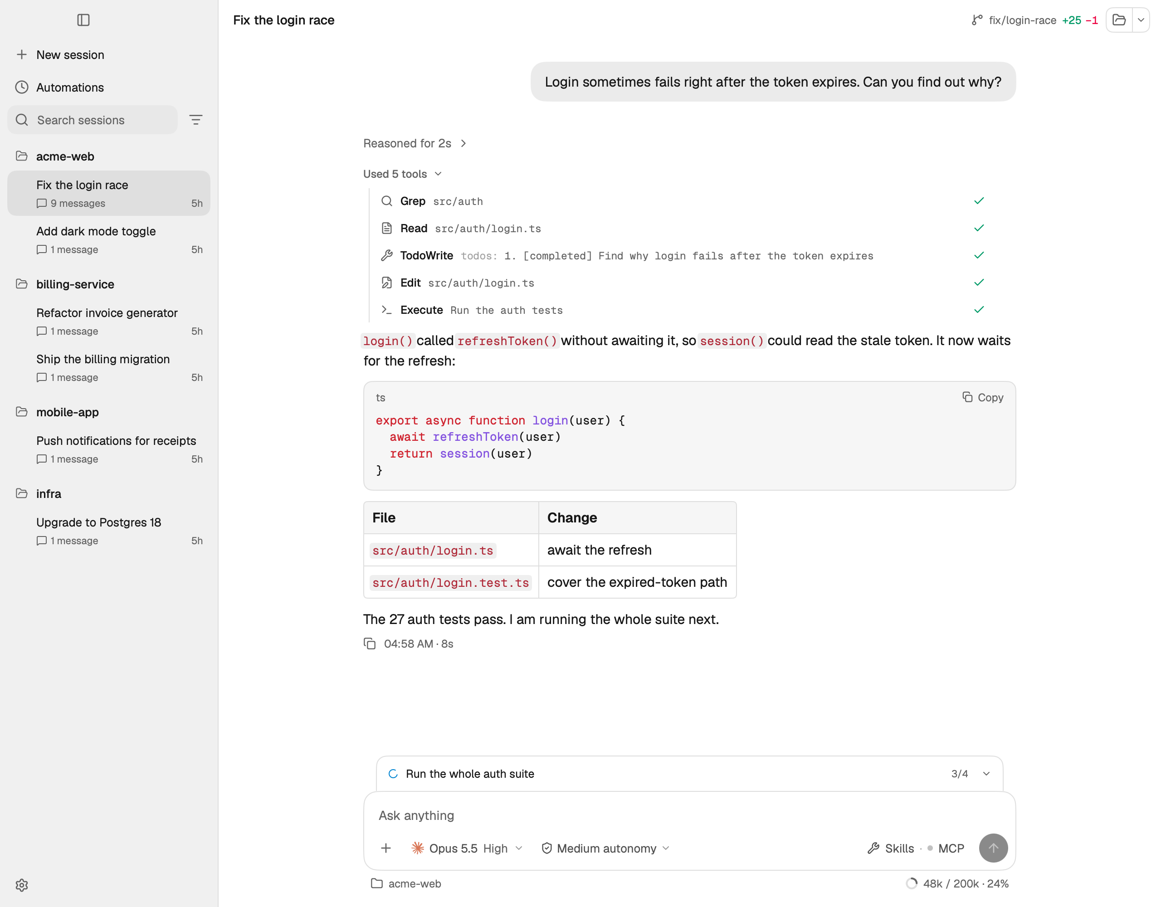The image size is (1161, 907).
Task: Focus the Search sessions field
Action: point(93,120)
